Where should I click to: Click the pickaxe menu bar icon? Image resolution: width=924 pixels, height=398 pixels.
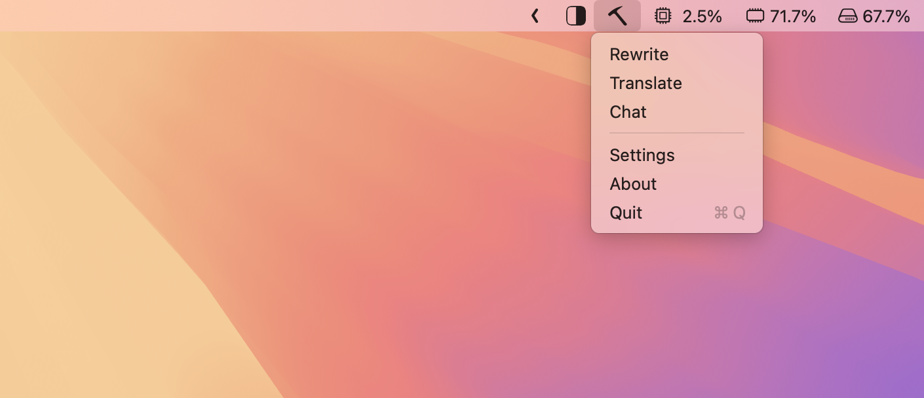(617, 16)
